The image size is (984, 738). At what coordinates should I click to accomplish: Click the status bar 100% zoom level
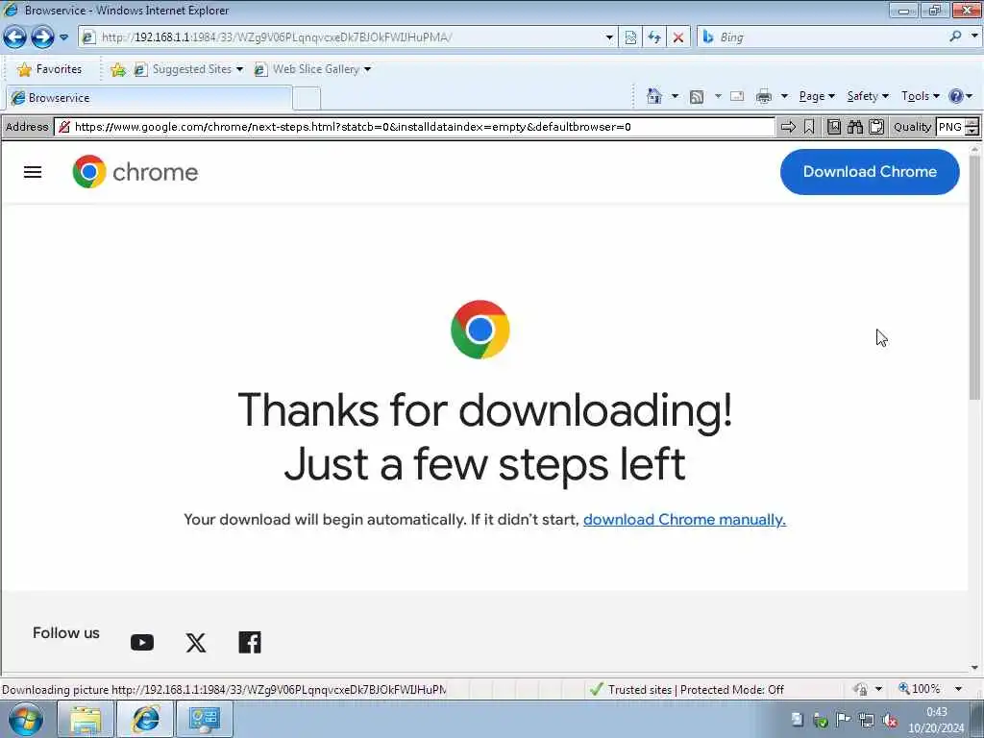point(920,689)
